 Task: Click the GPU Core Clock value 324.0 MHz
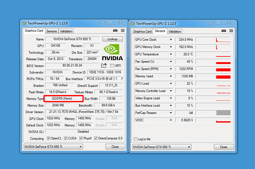point(184,40)
